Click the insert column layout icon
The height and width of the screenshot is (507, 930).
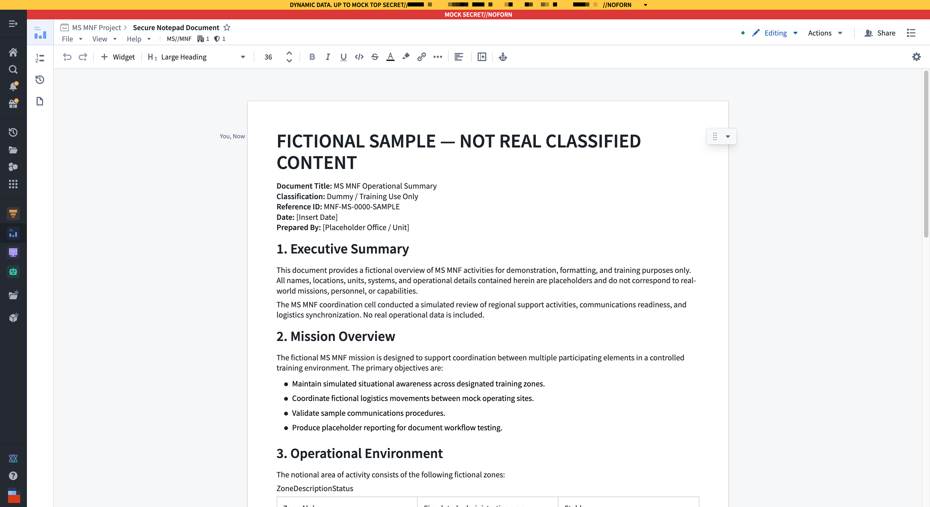(482, 57)
